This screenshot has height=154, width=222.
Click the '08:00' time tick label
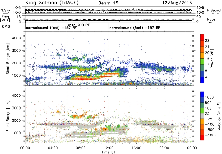81,148
